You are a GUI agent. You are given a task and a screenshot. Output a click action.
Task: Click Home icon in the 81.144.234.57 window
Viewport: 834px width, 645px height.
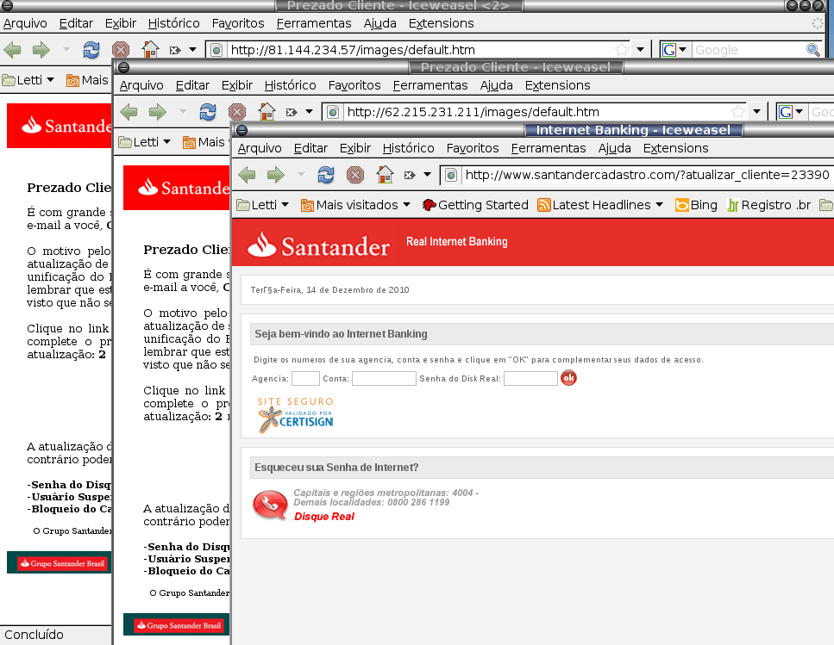point(150,49)
